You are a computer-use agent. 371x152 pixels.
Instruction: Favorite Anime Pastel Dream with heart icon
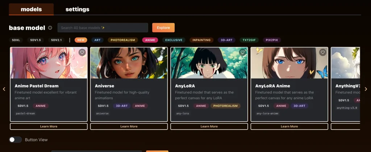82,52
